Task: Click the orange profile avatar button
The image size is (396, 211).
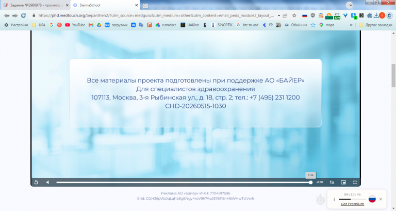Action: (x=382, y=15)
